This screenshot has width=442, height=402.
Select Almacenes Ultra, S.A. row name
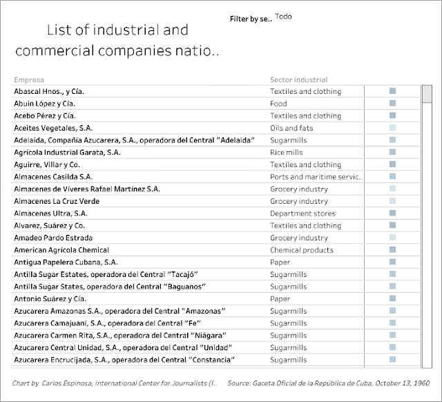pyautogui.click(x=50, y=213)
